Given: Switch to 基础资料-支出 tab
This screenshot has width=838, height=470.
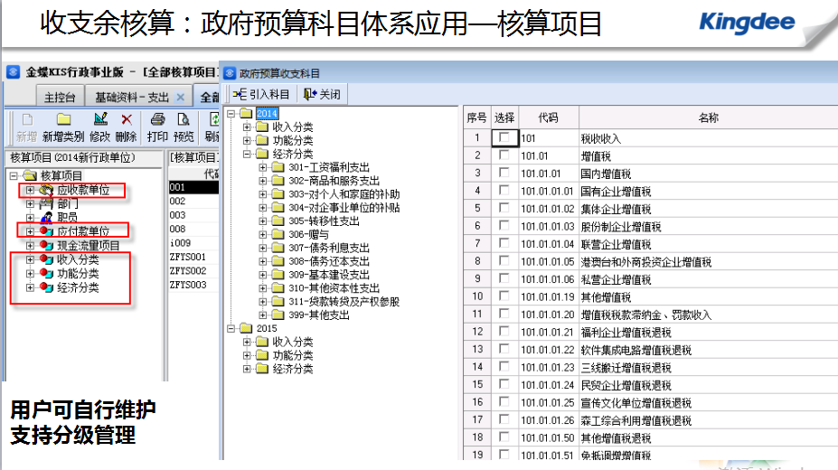Looking at the screenshot, I should [x=132, y=98].
